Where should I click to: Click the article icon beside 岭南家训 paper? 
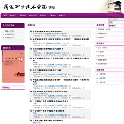[31, 39]
